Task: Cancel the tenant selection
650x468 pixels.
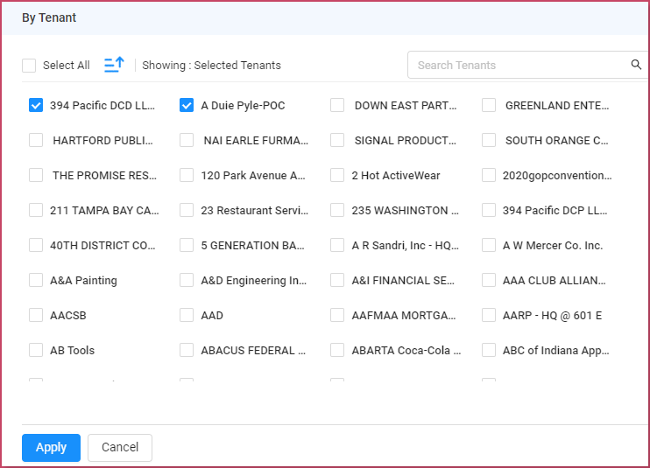Action: click(x=120, y=447)
